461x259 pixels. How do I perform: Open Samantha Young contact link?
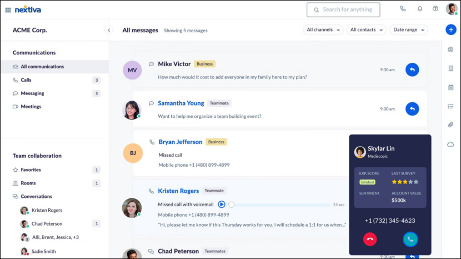(x=181, y=103)
